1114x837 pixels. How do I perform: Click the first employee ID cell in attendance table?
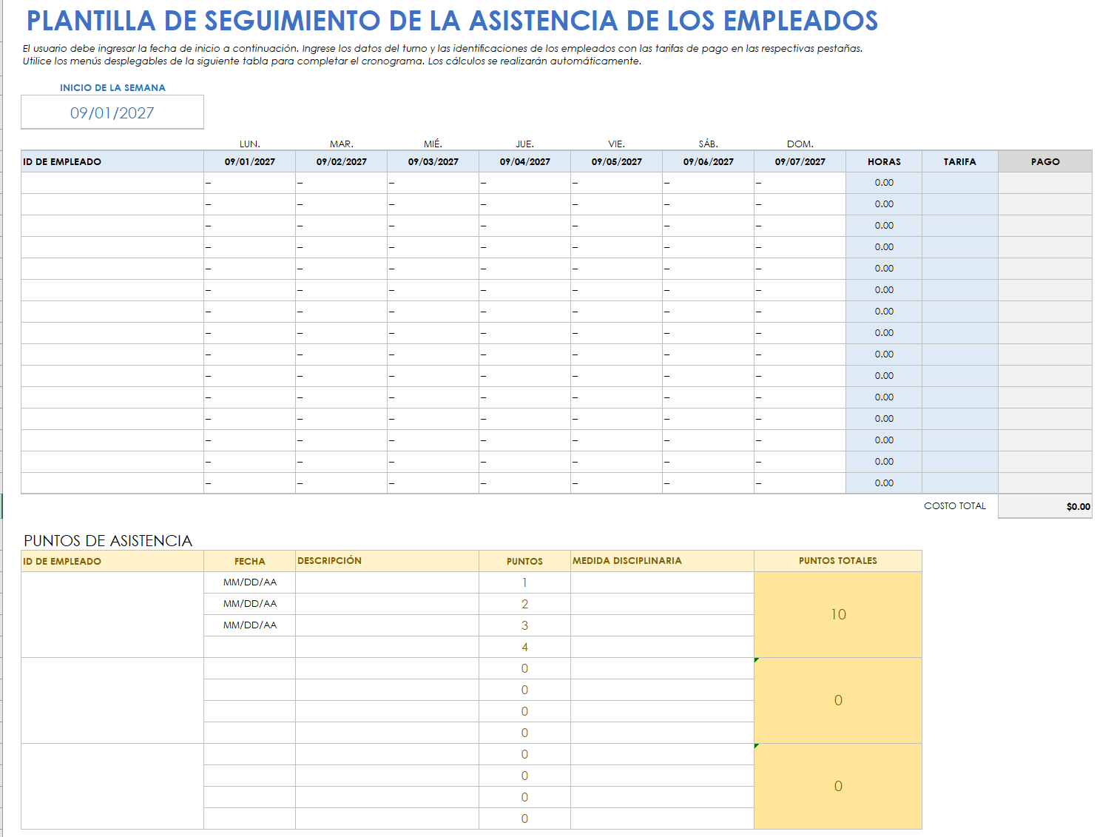112,183
